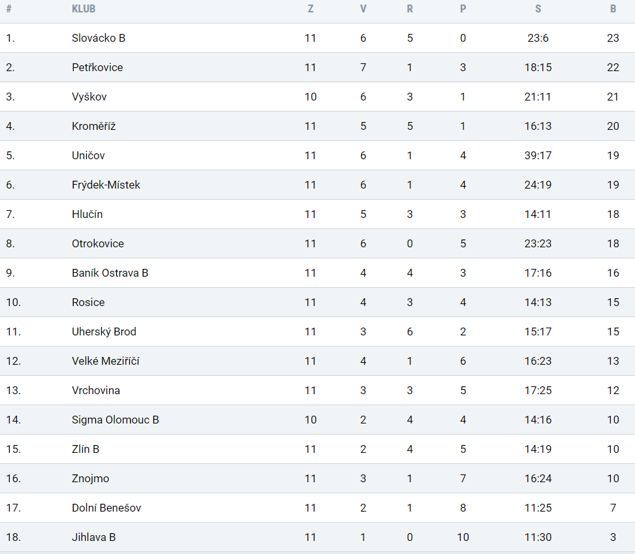Screen dimensions: 635x554
Task: Sort by the S score column header
Action: click(538, 9)
